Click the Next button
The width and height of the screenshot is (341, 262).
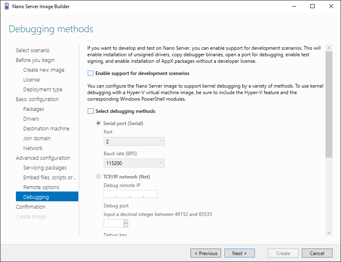tap(239, 253)
